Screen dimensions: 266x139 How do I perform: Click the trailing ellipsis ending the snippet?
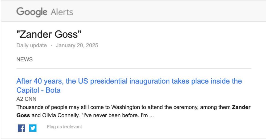tap(152, 116)
